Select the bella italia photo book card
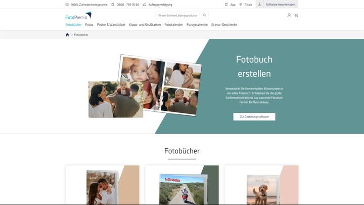 pyautogui.click(x=182, y=185)
